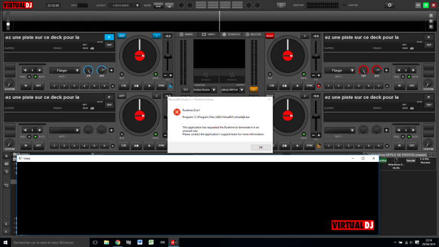Switch to the MIXER tab
Image resolution: width=439 pixels, height=247 pixels.
click(186, 35)
